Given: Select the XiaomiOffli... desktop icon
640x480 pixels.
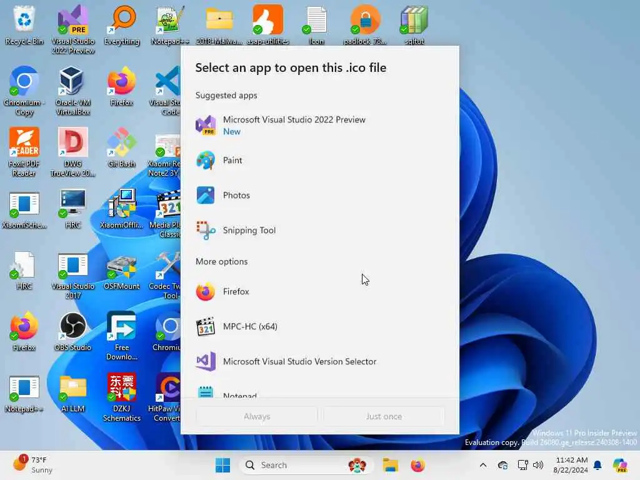Looking at the screenshot, I should 122,209.
